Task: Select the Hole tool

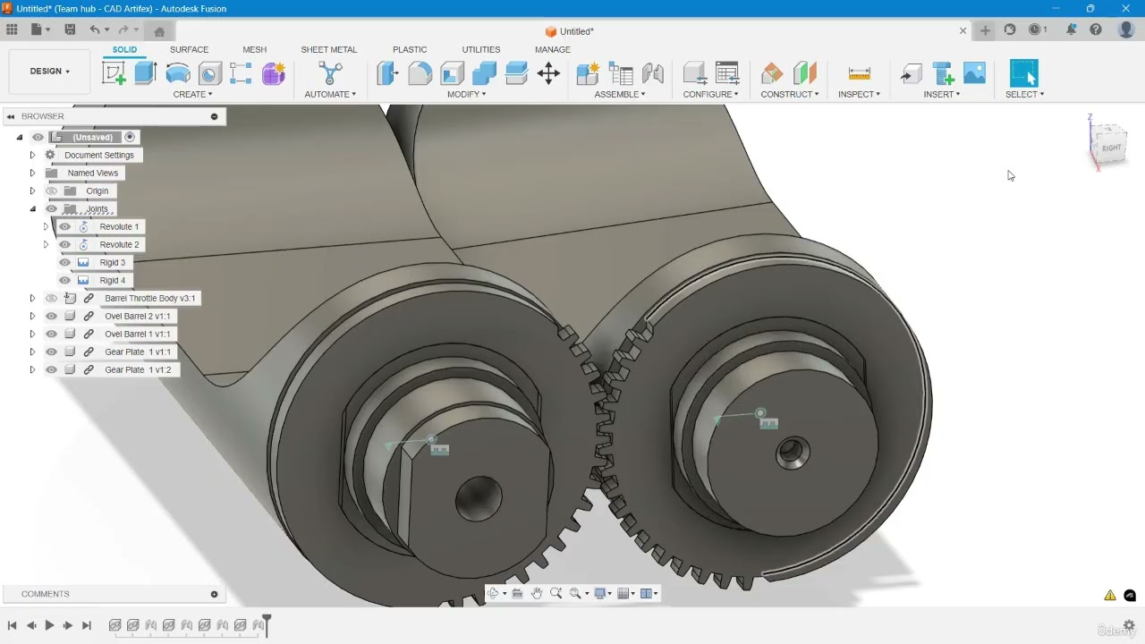Action: point(209,73)
